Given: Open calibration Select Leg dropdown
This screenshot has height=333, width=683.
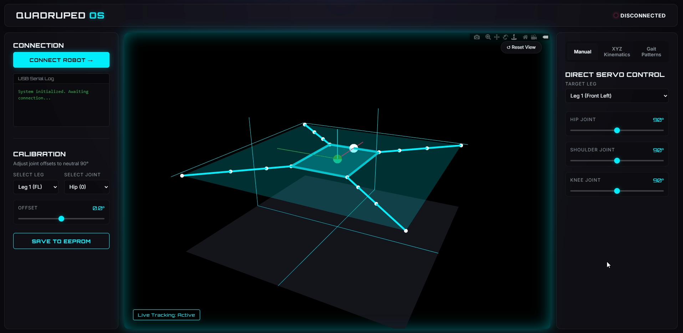Looking at the screenshot, I should point(36,187).
